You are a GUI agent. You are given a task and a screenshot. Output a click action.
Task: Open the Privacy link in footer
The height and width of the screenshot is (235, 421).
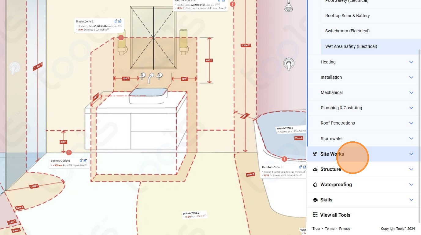345,229
